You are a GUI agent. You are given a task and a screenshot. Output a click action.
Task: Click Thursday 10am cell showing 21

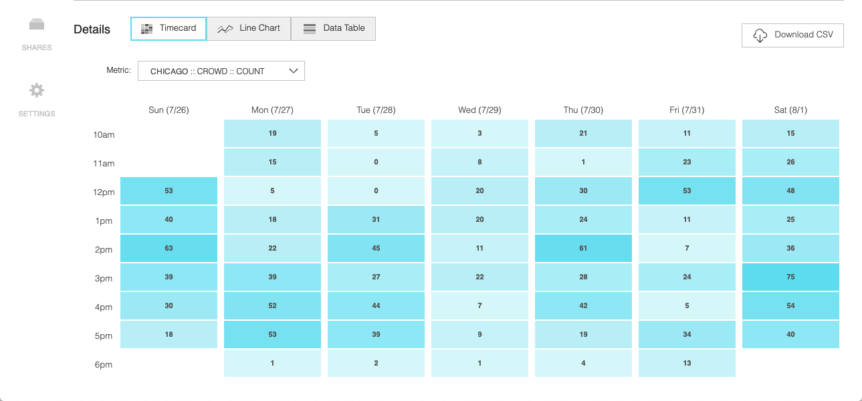(583, 133)
